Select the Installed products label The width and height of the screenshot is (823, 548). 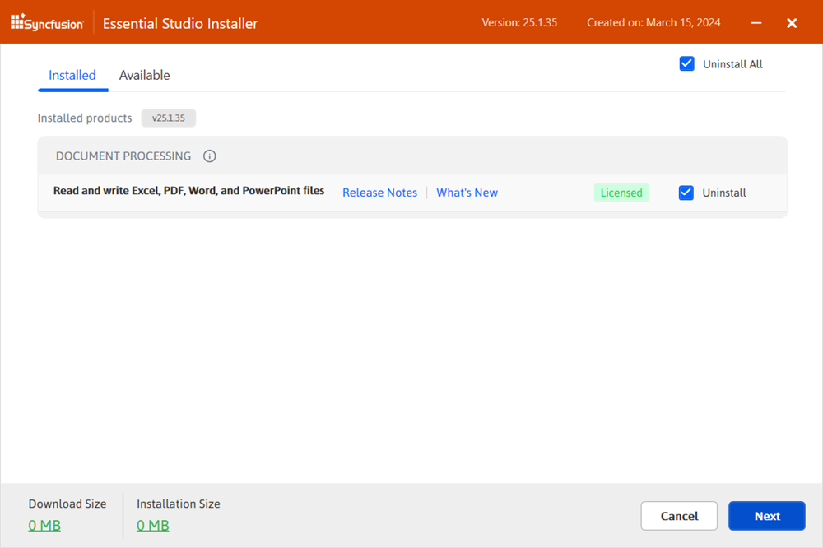tap(84, 118)
